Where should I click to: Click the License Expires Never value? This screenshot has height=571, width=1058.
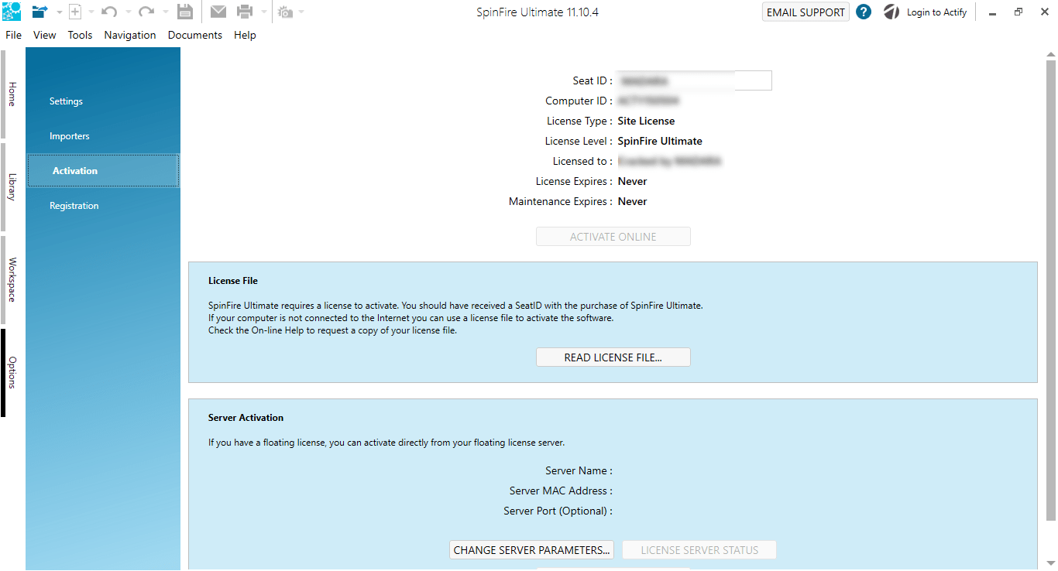click(x=632, y=181)
